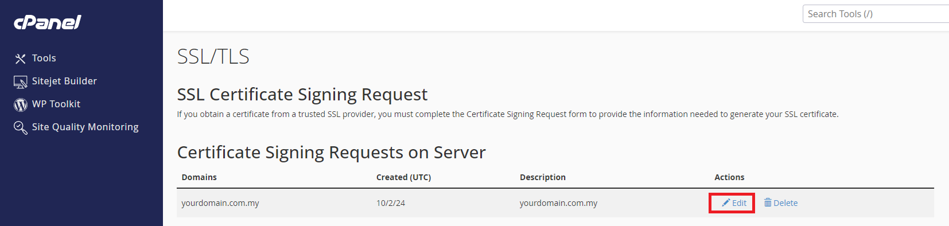Image resolution: width=949 pixels, height=226 pixels.
Task: Click the pencil icon beside Edit
Action: pyautogui.click(x=726, y=202)
